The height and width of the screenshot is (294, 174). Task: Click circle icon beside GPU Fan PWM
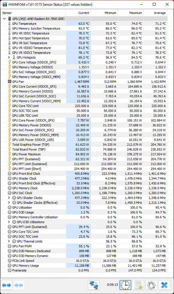pyautogui.click(x=9, y=246)
